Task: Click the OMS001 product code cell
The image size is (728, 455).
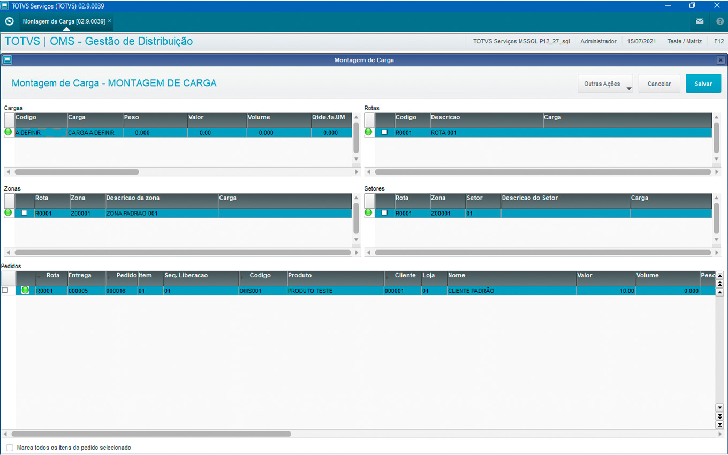Action: click(263, 291)
